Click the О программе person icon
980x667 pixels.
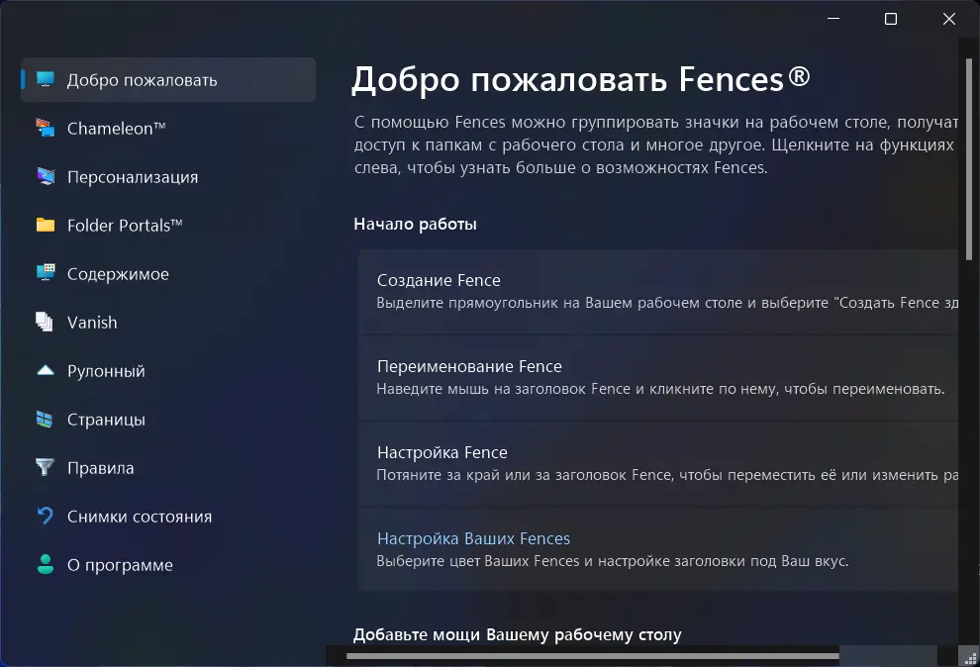click(45, 564)
